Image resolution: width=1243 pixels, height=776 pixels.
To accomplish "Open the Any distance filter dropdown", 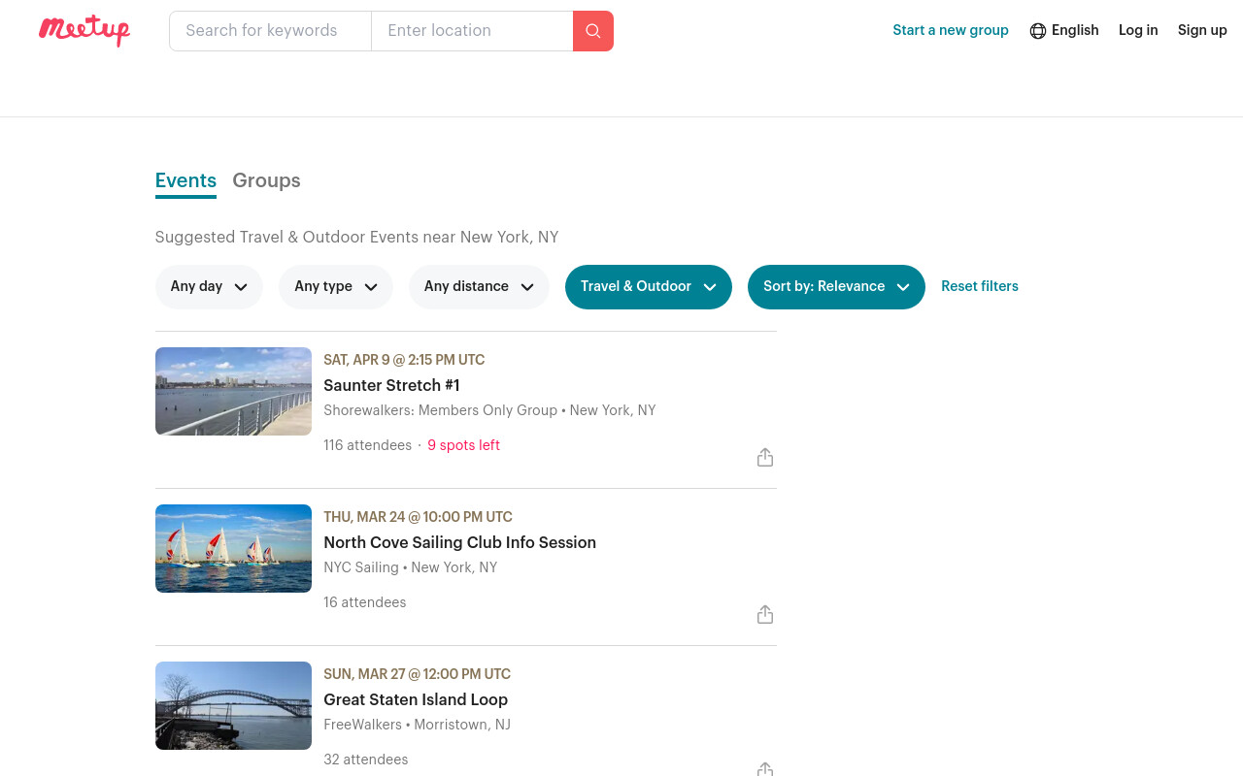I will [479, 287].
